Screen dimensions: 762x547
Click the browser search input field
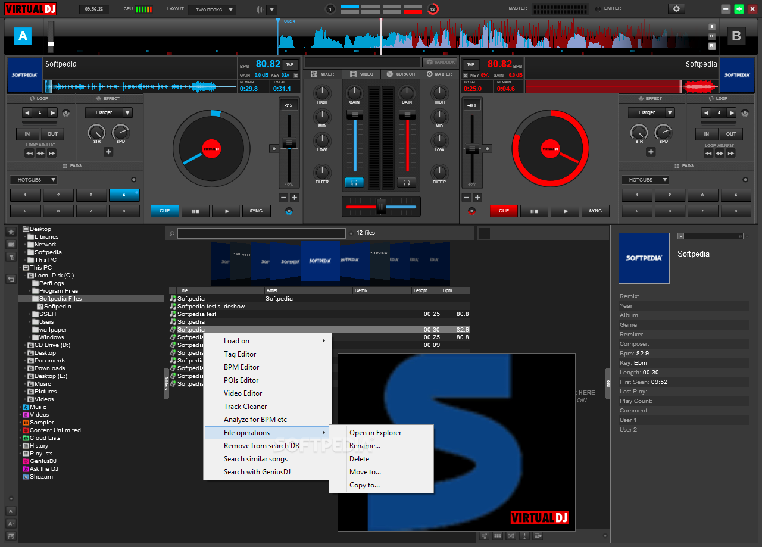coord(261,233)
